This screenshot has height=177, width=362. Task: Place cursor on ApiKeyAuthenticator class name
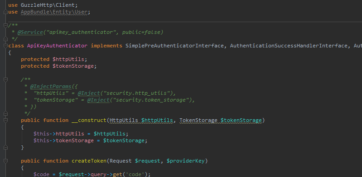pyautogui.click(x=57, y=46)
